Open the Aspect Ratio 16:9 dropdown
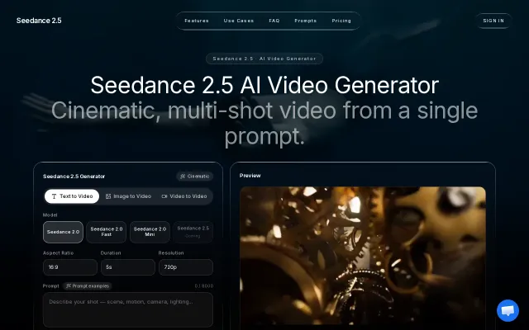 pyautogui.click(x=70, y=267)
